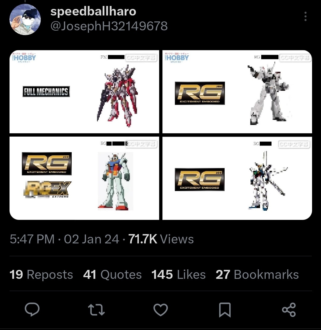
Task: Click the 71.7K Views count
Action: click(x=161, y=239)
